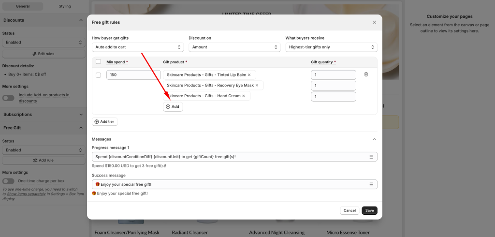The image size is (495, 237).
Task: Remove Hand Cream gift tag
Action: (x=244, y=96)
